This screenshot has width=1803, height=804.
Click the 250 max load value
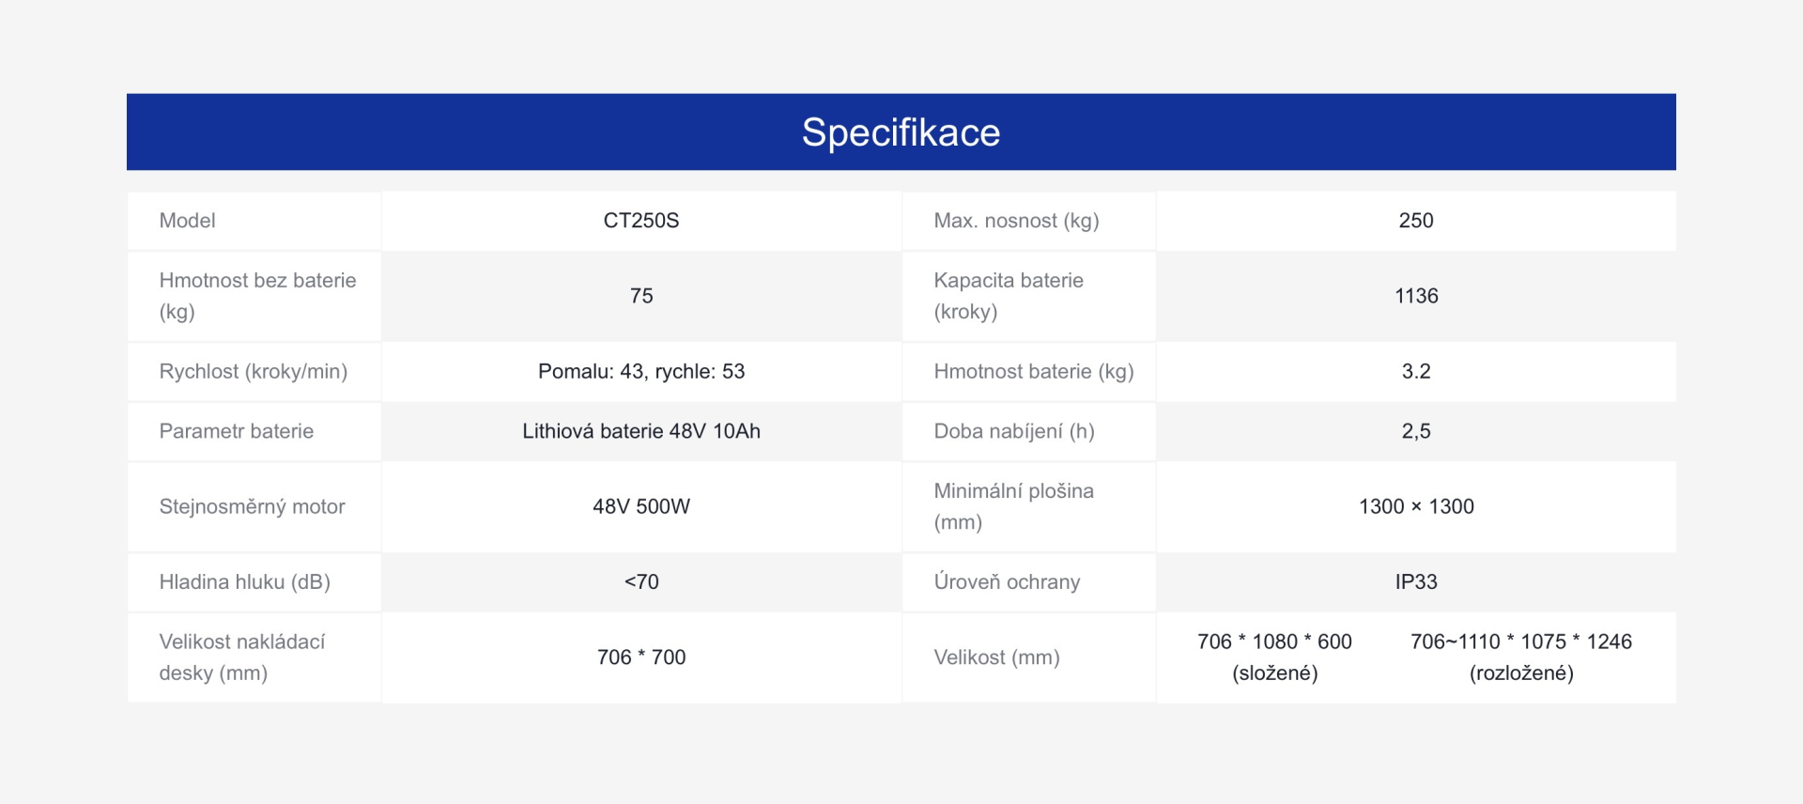pos(1416,221)
